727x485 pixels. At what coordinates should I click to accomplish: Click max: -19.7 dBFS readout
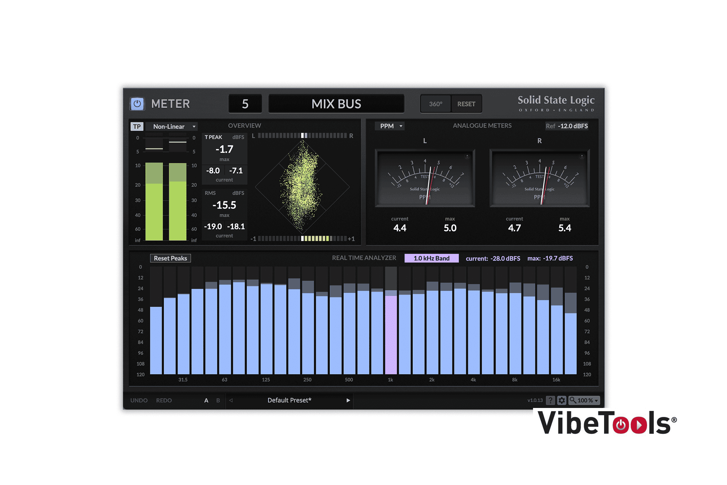(550, 258)
